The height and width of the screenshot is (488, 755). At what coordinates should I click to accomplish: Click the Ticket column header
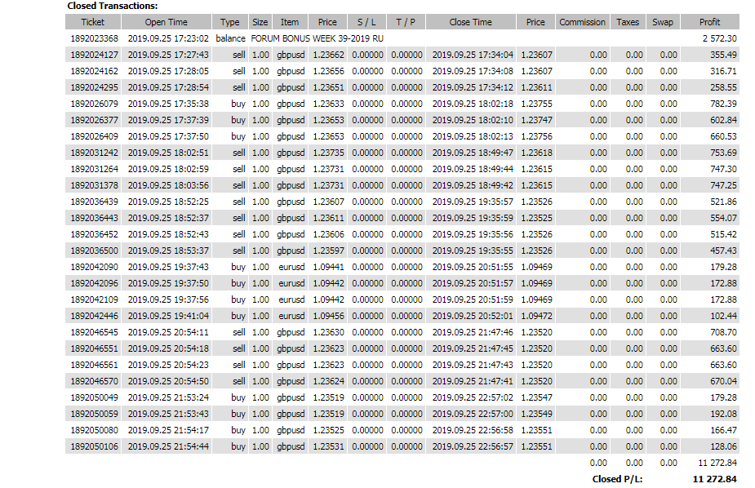tap(93, 22)
